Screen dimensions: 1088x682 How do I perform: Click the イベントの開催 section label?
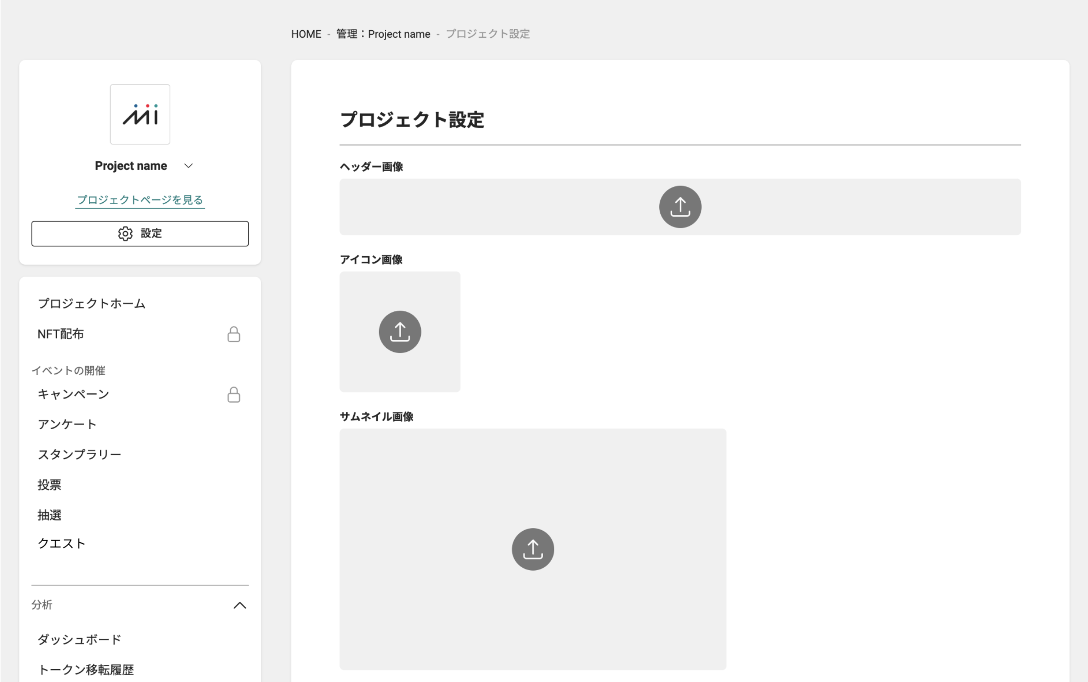point(68,370)
